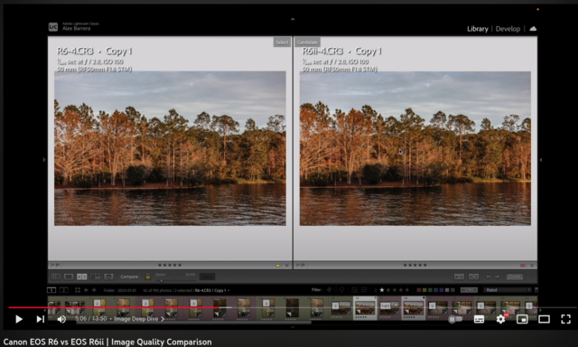Click the Lightroom Classic Lrc logo
578x347 pixels.
tap(53, 27)
